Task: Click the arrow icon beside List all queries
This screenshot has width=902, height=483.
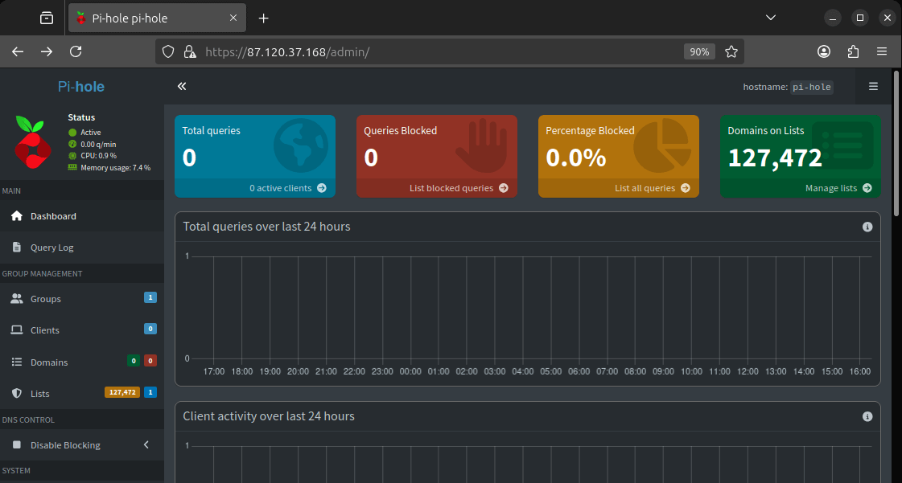Action: coord(685,188)
